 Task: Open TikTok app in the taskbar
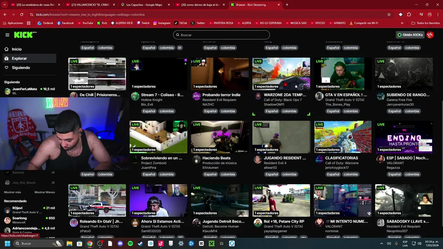(x=161, y=243)
